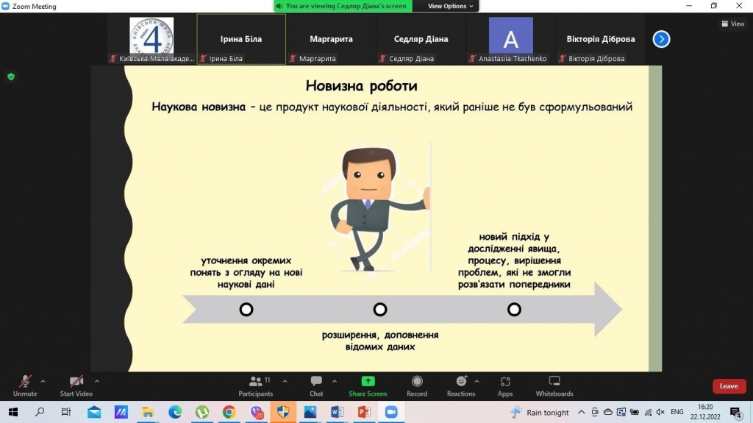Leave the meeting
The image size is (753, 423).
pyautogui.click(x=729, y=386)
